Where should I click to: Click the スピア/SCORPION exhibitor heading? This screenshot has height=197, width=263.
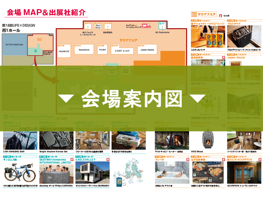click(240, 160)
